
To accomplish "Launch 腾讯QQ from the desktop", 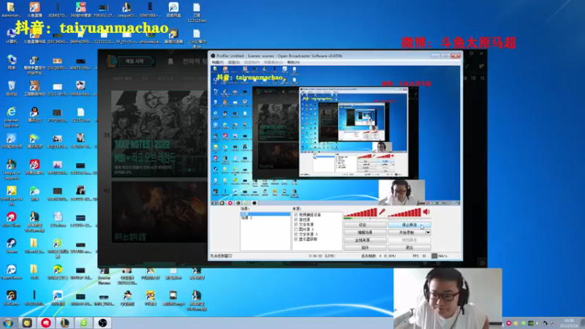I will (x=34, y=115).
